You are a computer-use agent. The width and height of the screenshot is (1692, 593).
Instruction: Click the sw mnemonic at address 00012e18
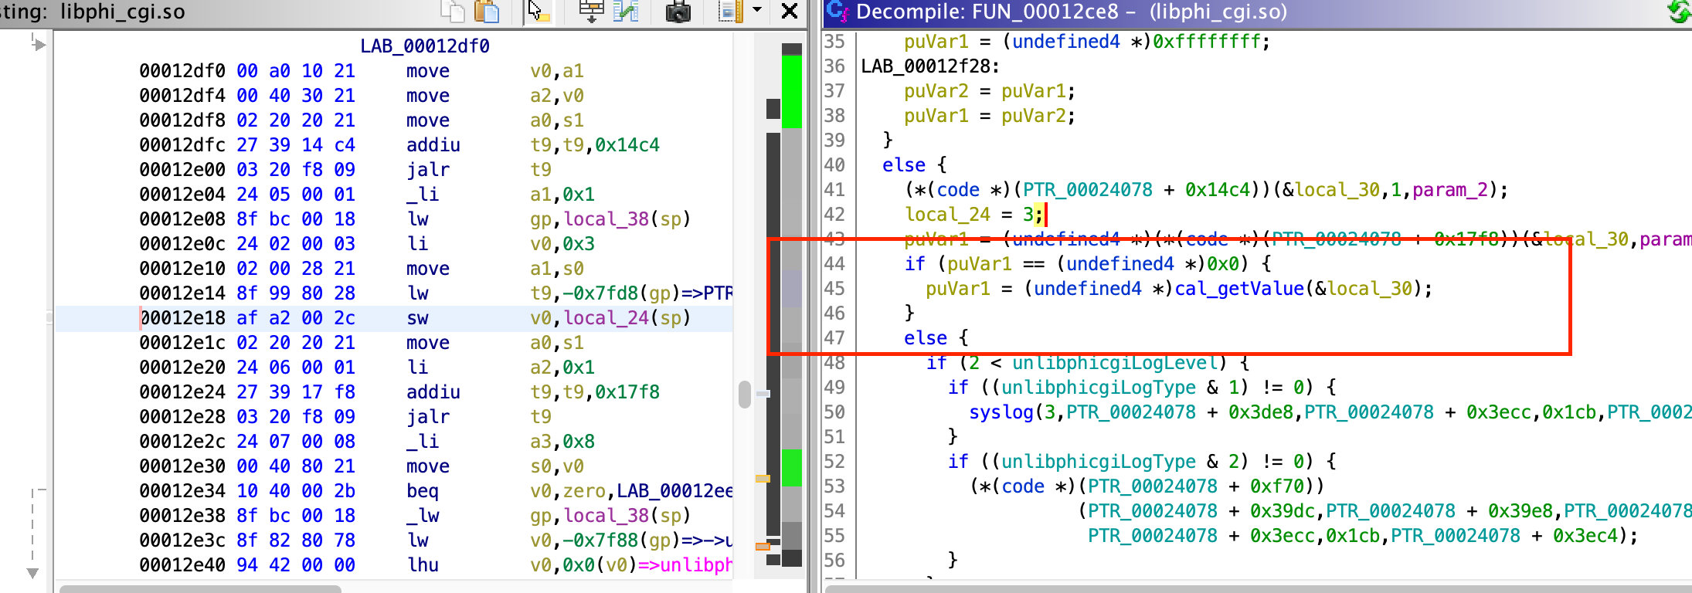pyautogui.click(x=418, y=318)
